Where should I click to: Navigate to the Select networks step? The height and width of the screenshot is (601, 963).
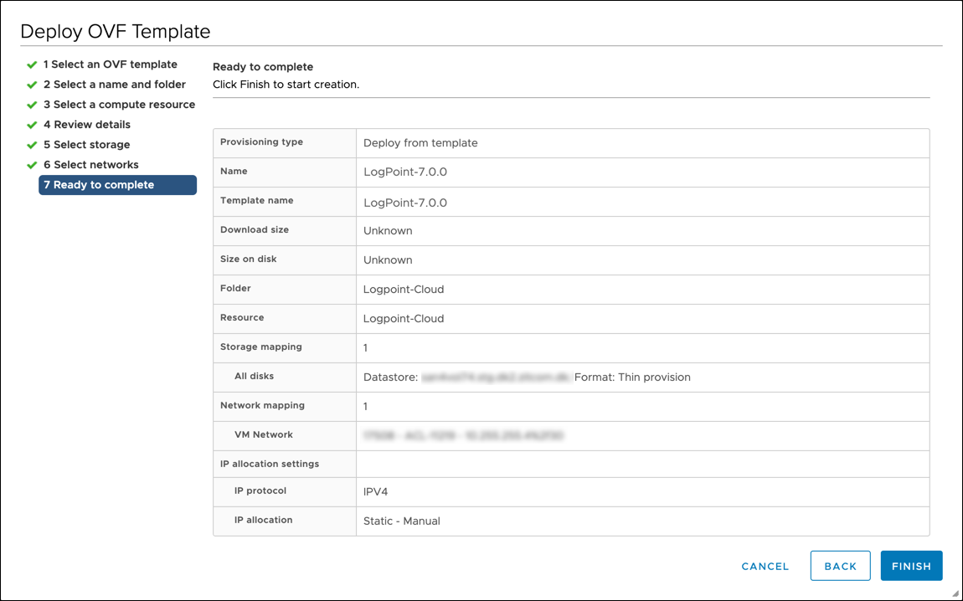click(x=90, y=165)
